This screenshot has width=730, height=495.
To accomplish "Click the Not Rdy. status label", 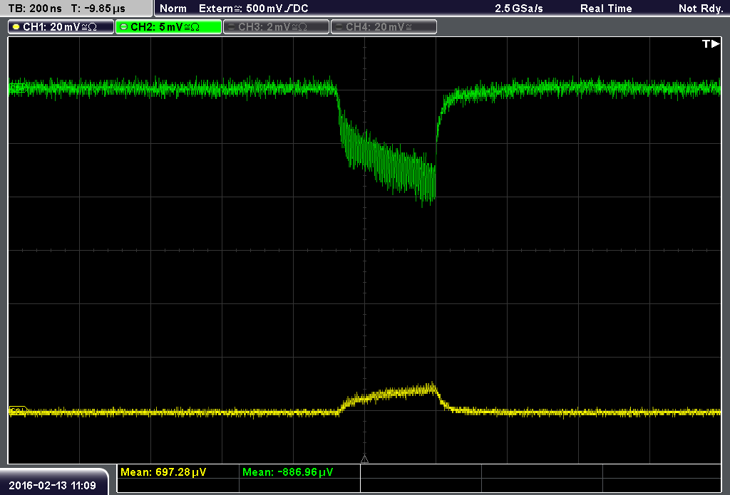I will point(701,9).
